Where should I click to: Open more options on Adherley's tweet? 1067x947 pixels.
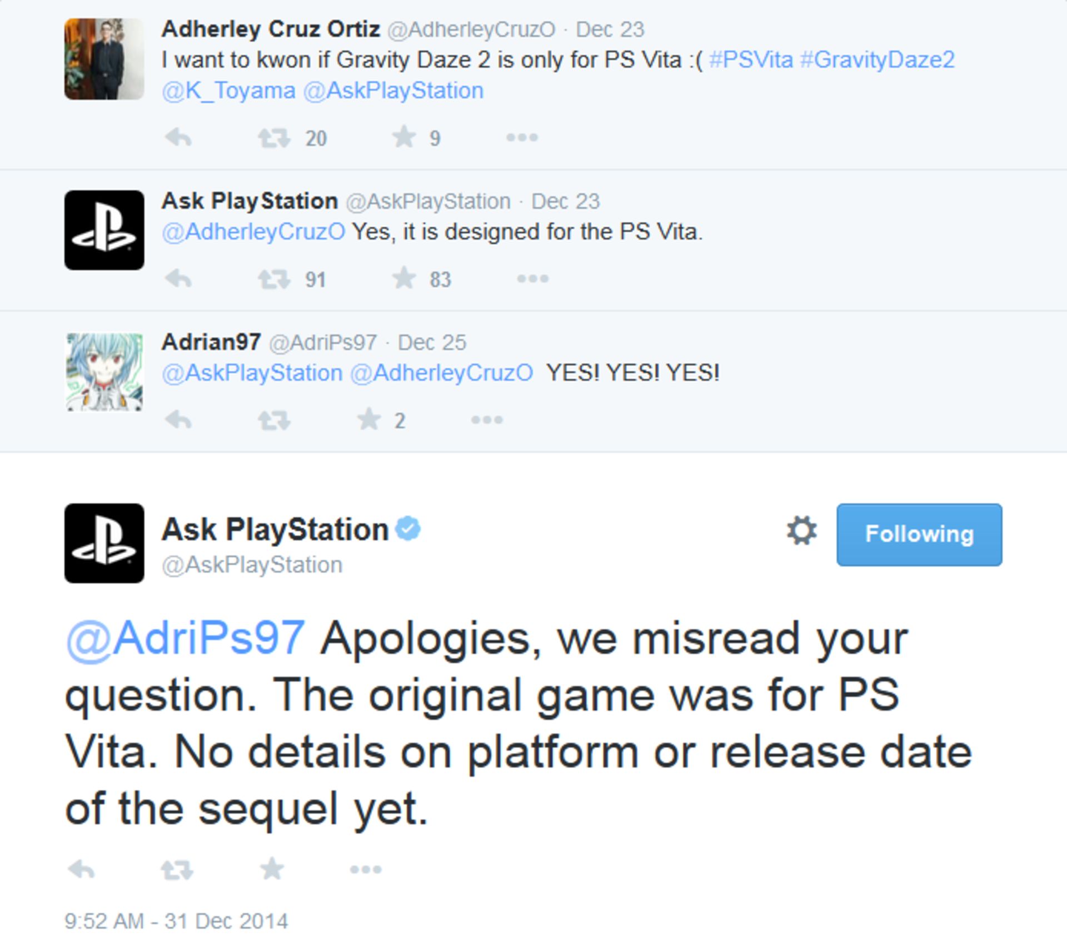point(522,137)
